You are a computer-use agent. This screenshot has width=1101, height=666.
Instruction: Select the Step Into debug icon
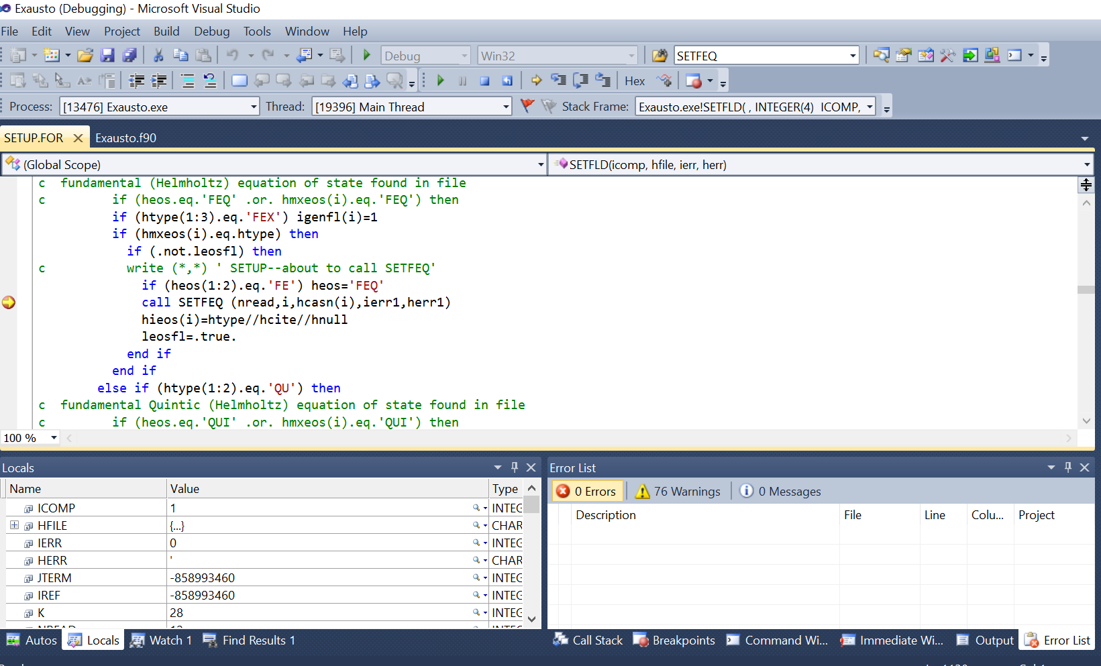[x=558, y=80]
